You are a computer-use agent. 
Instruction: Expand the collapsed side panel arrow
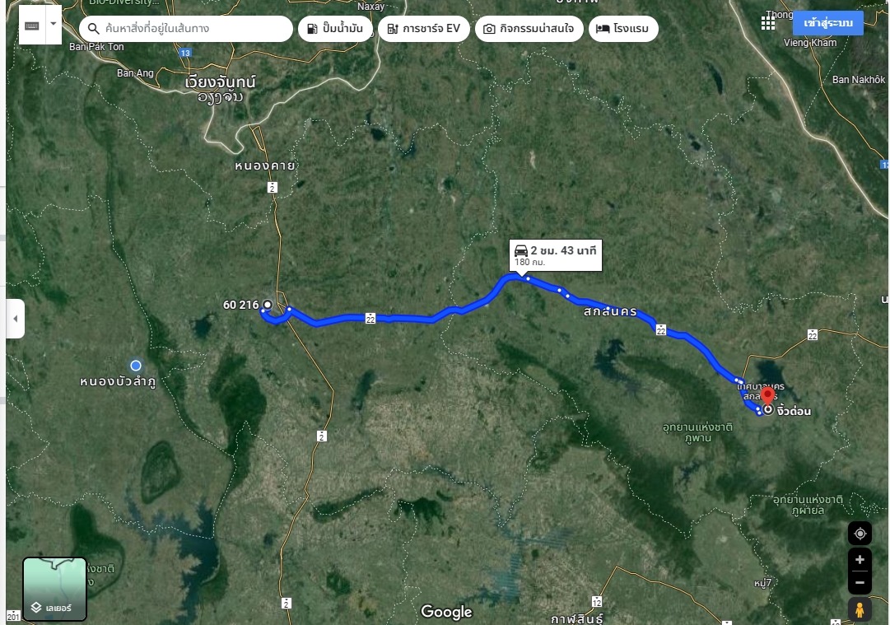16,319
